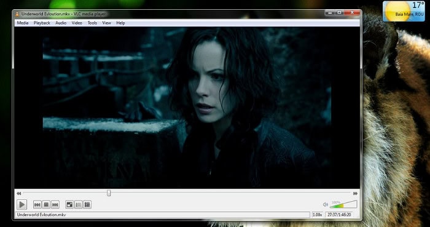
Task: Open the Playback menu
Action: [42, 23]
